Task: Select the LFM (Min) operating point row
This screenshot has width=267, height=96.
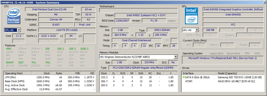Action: [x=50, y=77]
